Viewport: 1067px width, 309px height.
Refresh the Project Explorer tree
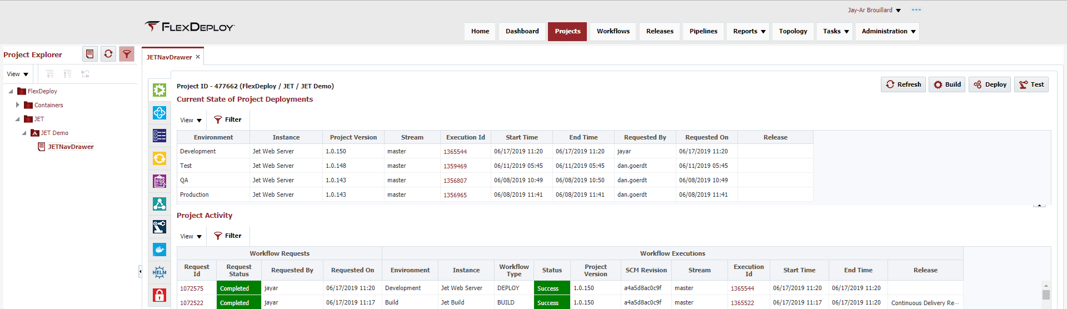[x=108, y=54]
